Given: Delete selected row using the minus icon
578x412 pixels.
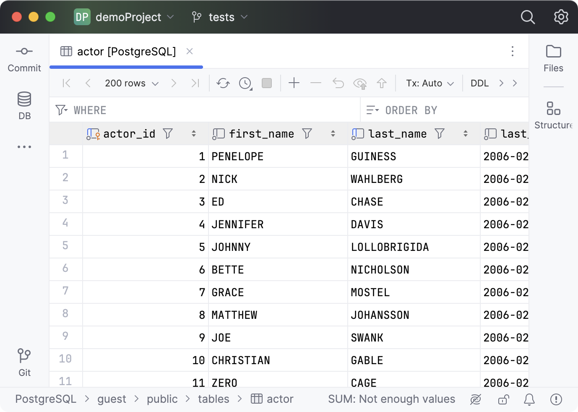Looking at the screenshot, I should point(315,83).
